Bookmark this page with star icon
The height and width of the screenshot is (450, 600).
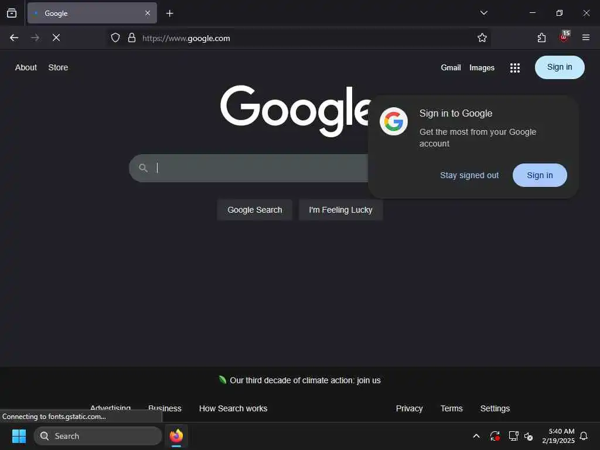click(x=482, y=38)
